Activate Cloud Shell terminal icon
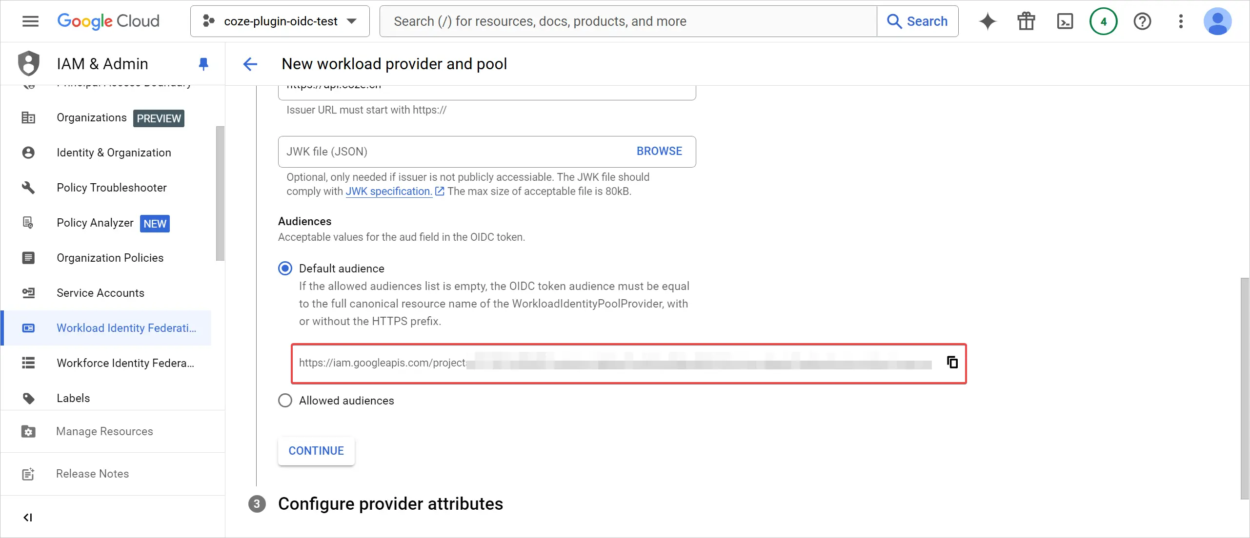1250x538 pixels. click(1065, 21)
